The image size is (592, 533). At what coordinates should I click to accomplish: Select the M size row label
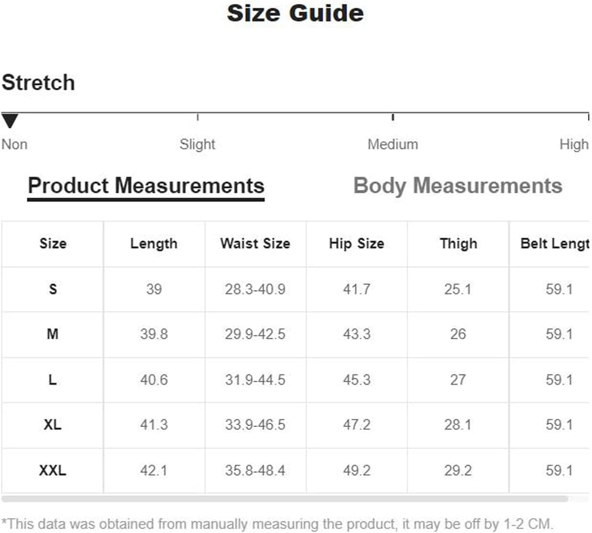(53, 334)
